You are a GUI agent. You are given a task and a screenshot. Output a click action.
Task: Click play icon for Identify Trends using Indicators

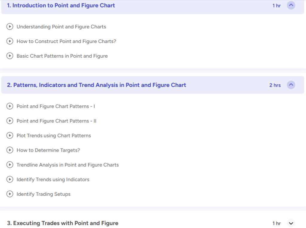point(10,179)
